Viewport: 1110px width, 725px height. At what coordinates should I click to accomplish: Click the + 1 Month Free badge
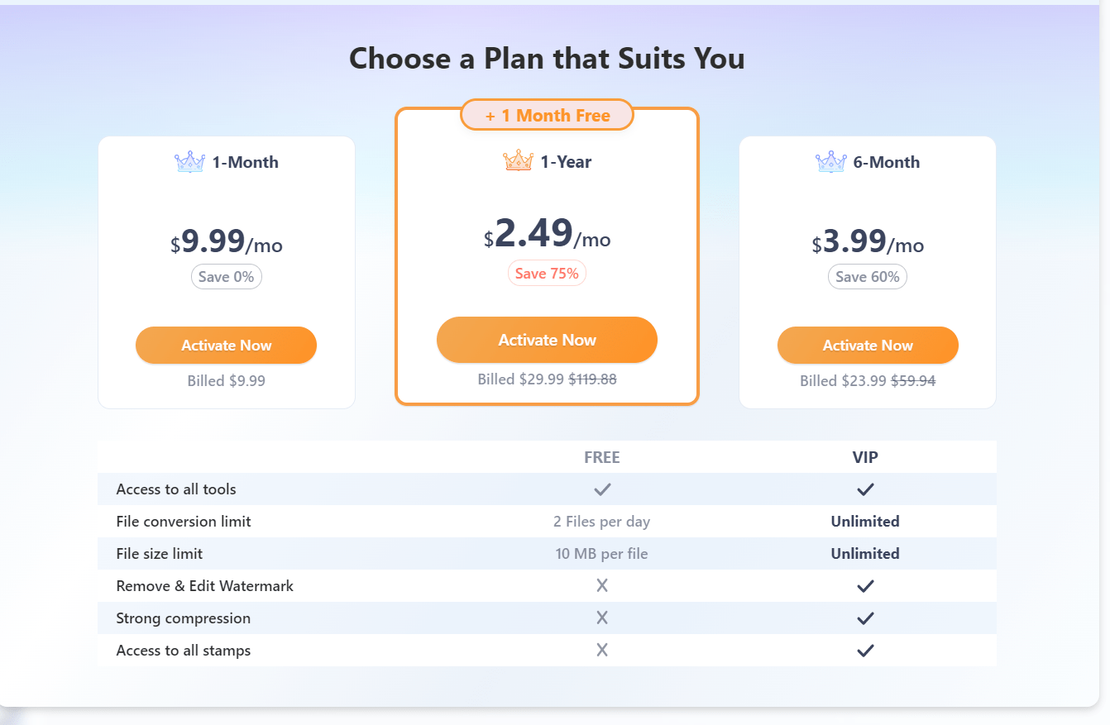tap(547, 116)
